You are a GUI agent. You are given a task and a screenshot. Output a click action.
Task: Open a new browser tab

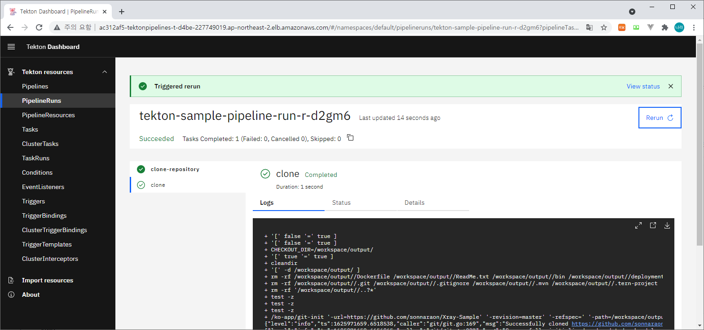coord(122,12)
